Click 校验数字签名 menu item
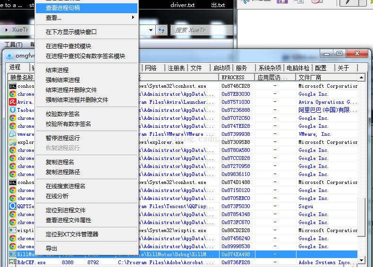 point(86,114)
